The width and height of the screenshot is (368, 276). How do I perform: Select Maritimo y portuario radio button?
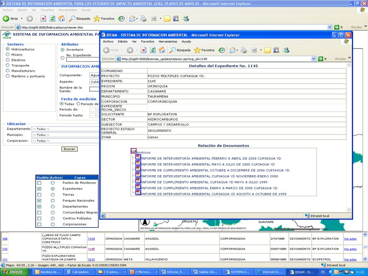coord(8,76)
